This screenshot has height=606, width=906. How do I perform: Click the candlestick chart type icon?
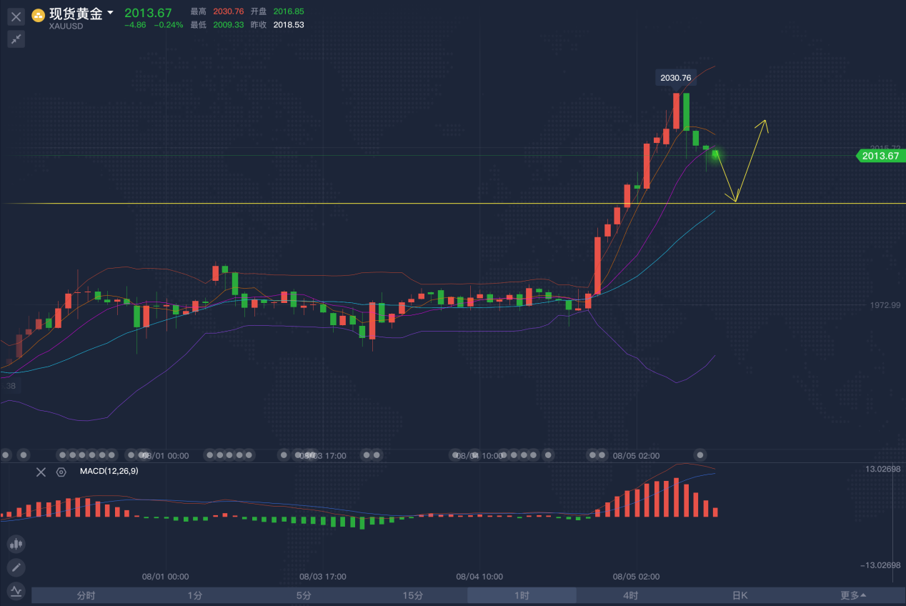coord(16,545)
